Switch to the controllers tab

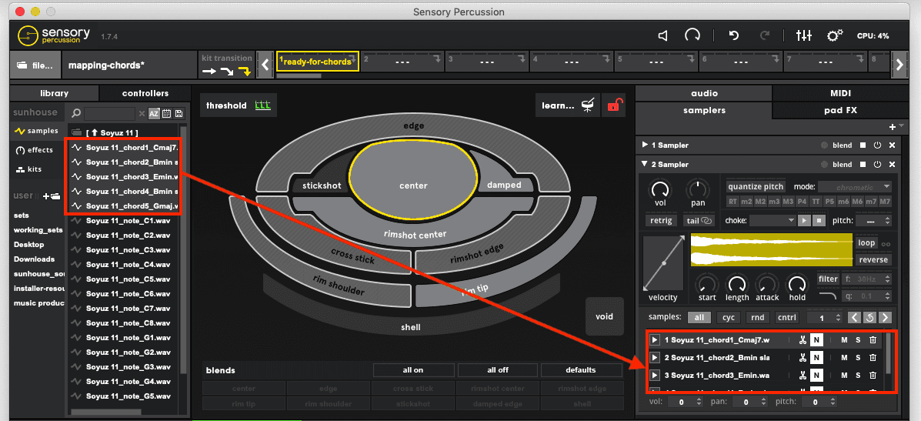point(145,93)
